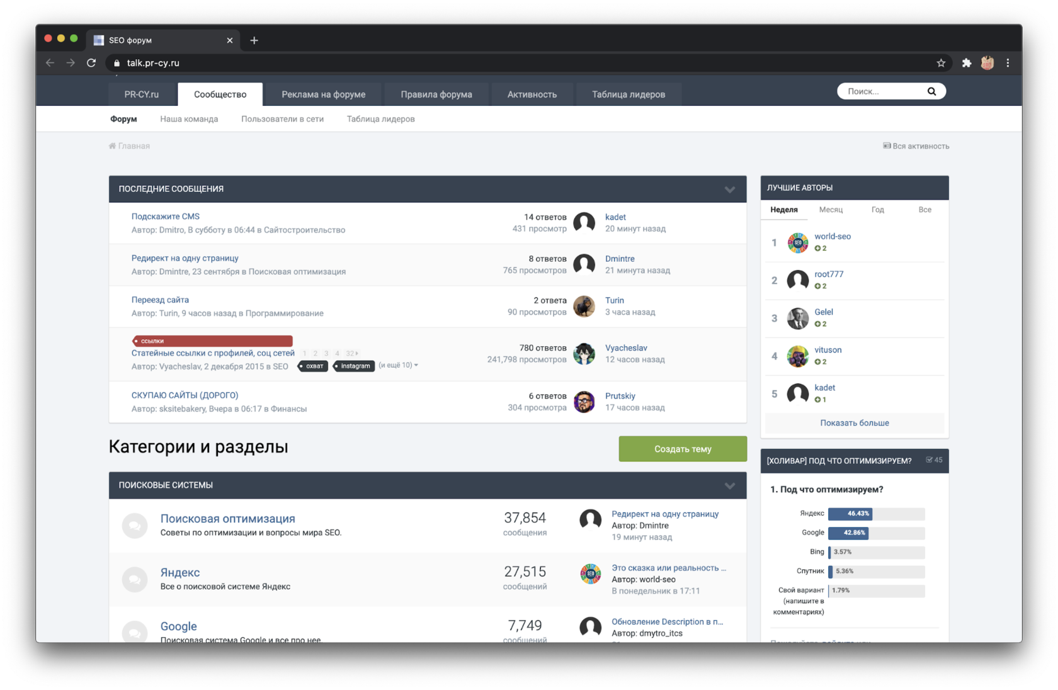The width and height of the screenshot is (1058, 690).
Task: Click world-seo avatar in best authors
Action: coord(797,242)
